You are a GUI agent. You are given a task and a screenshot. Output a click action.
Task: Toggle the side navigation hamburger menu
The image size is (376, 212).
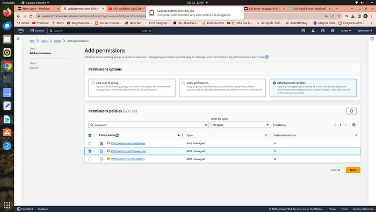pos(18,39)
